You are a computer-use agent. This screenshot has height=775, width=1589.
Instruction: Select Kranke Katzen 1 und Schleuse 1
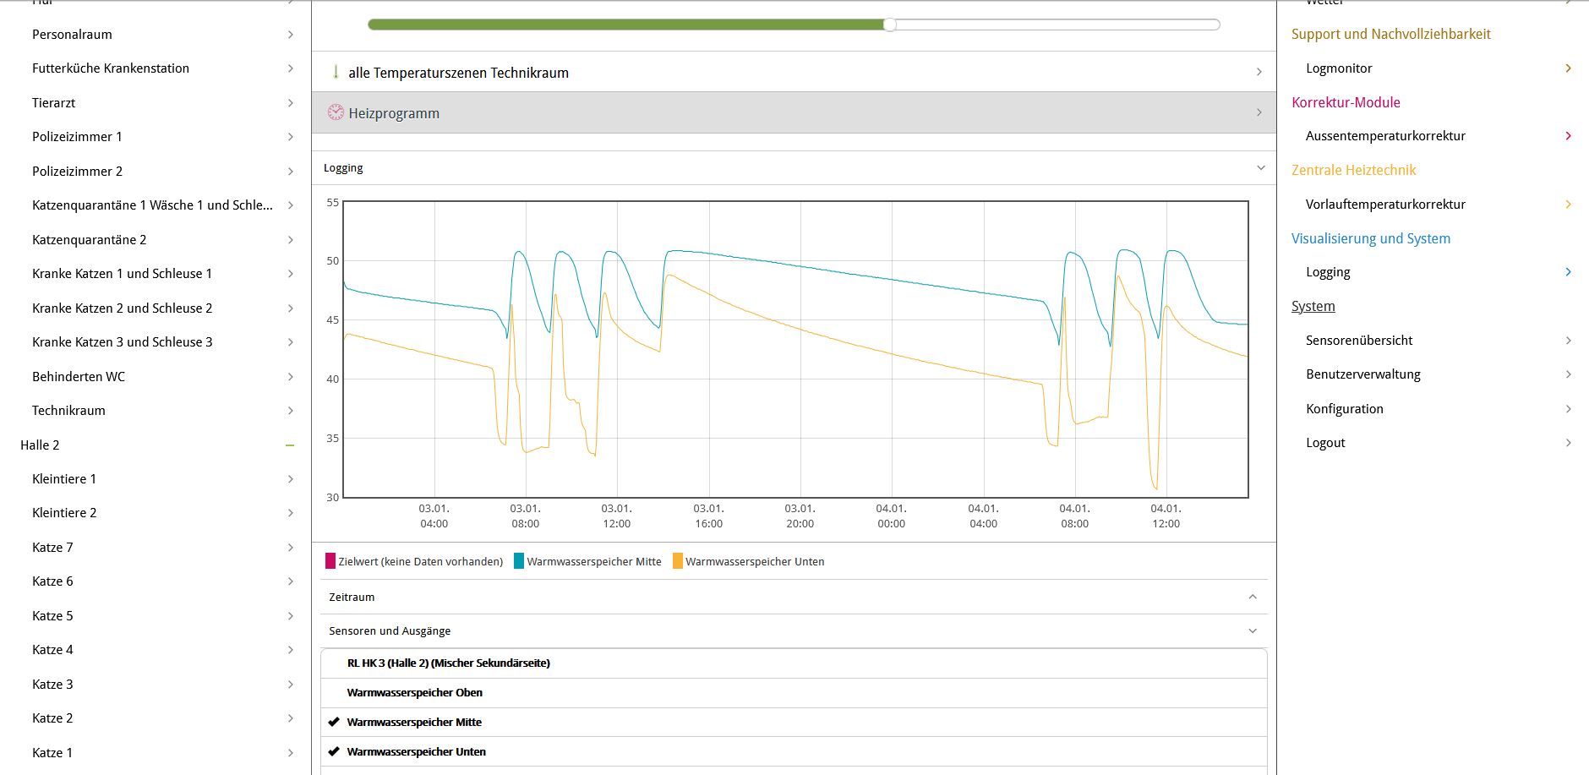pos(122,273)
